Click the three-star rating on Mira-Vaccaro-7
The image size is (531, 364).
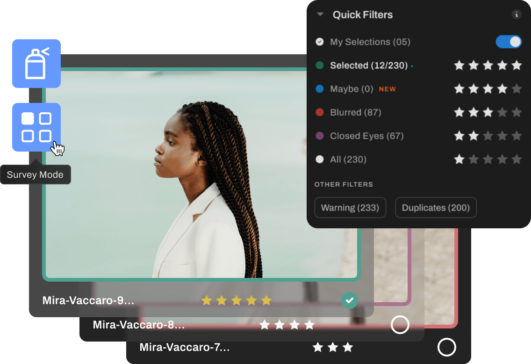pyautogui.click(x=333, y=347)
